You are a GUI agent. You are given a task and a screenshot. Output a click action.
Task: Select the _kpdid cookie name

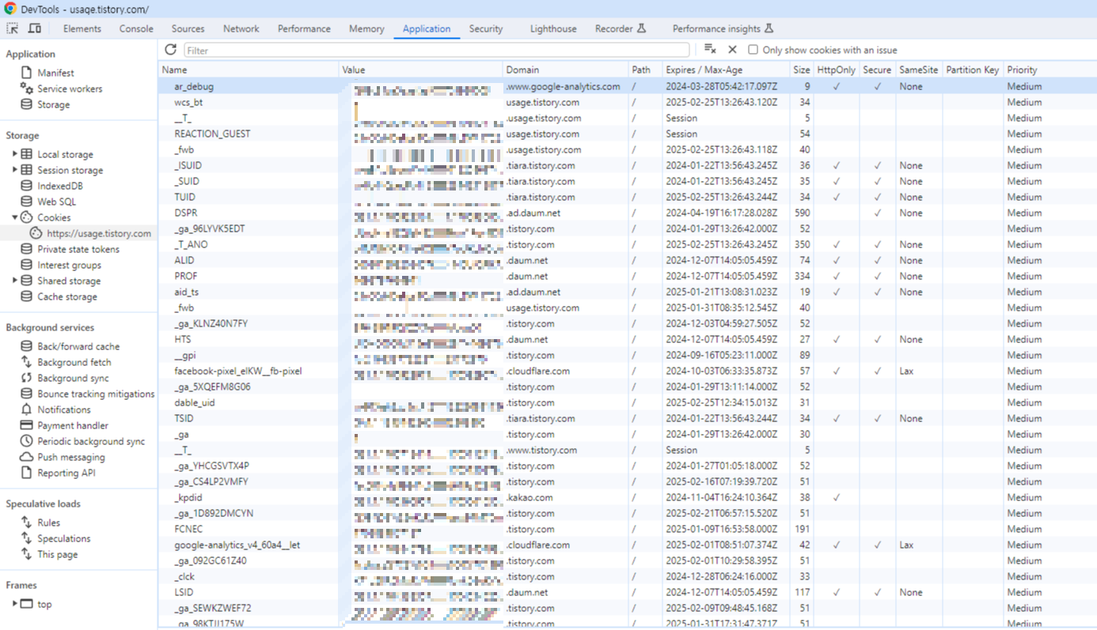pyautogui.click(x=188, y=497)
